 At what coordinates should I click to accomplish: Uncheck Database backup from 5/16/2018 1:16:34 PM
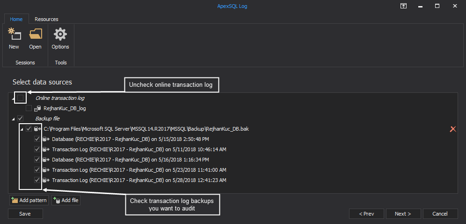pyautogui.click(x=37, y=160)
